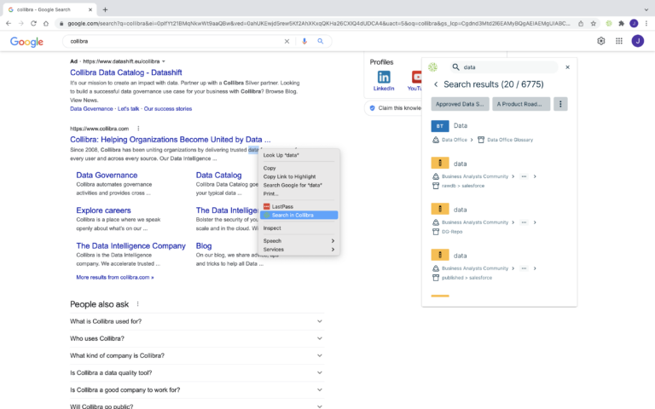The width and height of the screenshot is (655, 409).
Task: Open 'Collibra Data Catalog - Datashift' ad link
Action: tap(125, 72)
